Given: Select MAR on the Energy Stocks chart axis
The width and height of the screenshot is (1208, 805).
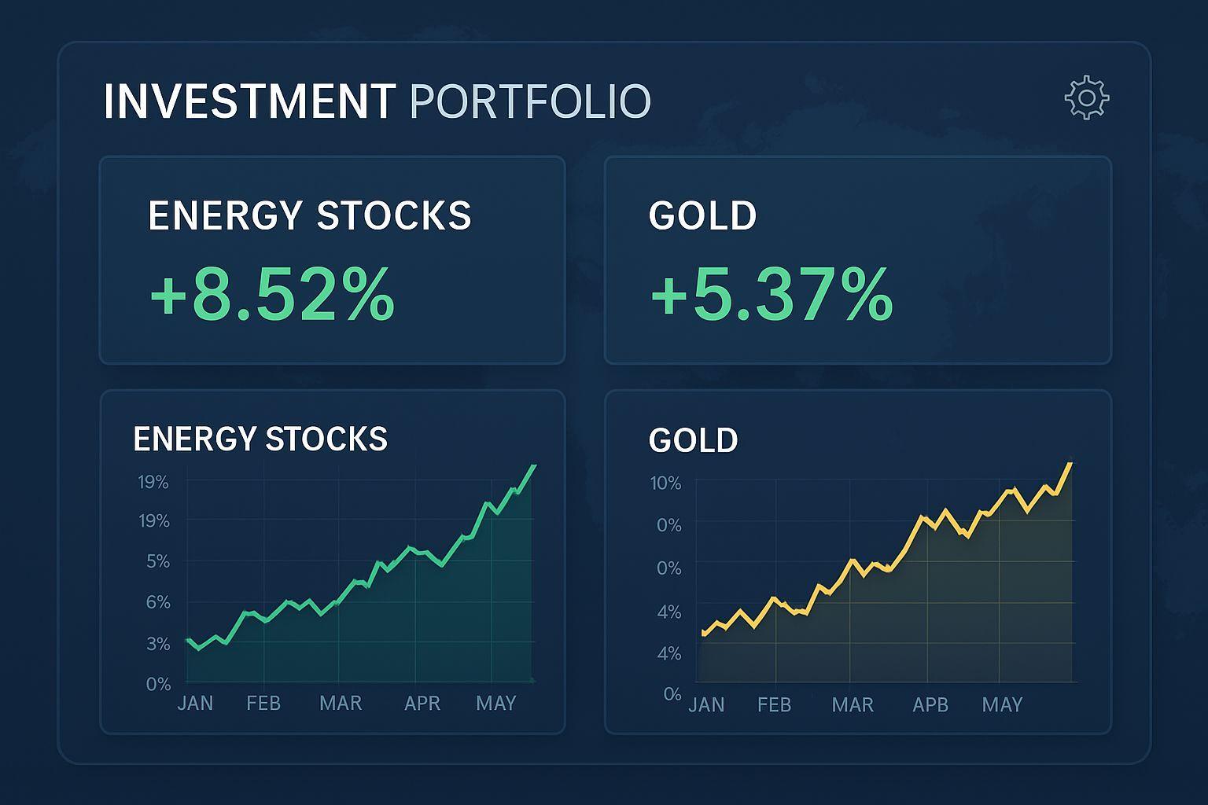Looking at the screenshot, I should [x=341, y=703].
